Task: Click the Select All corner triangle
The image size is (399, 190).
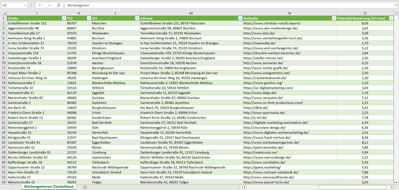Action: [4, 13]
